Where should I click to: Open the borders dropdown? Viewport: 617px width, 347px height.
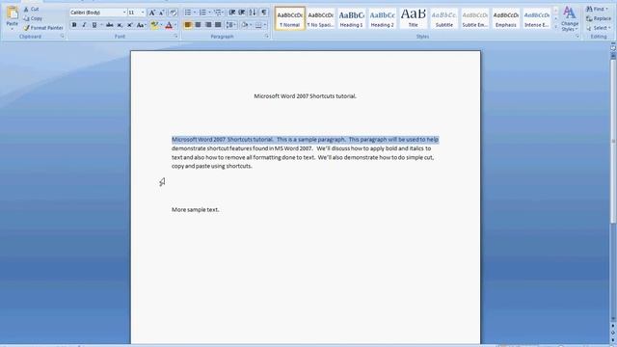point(265,25)
